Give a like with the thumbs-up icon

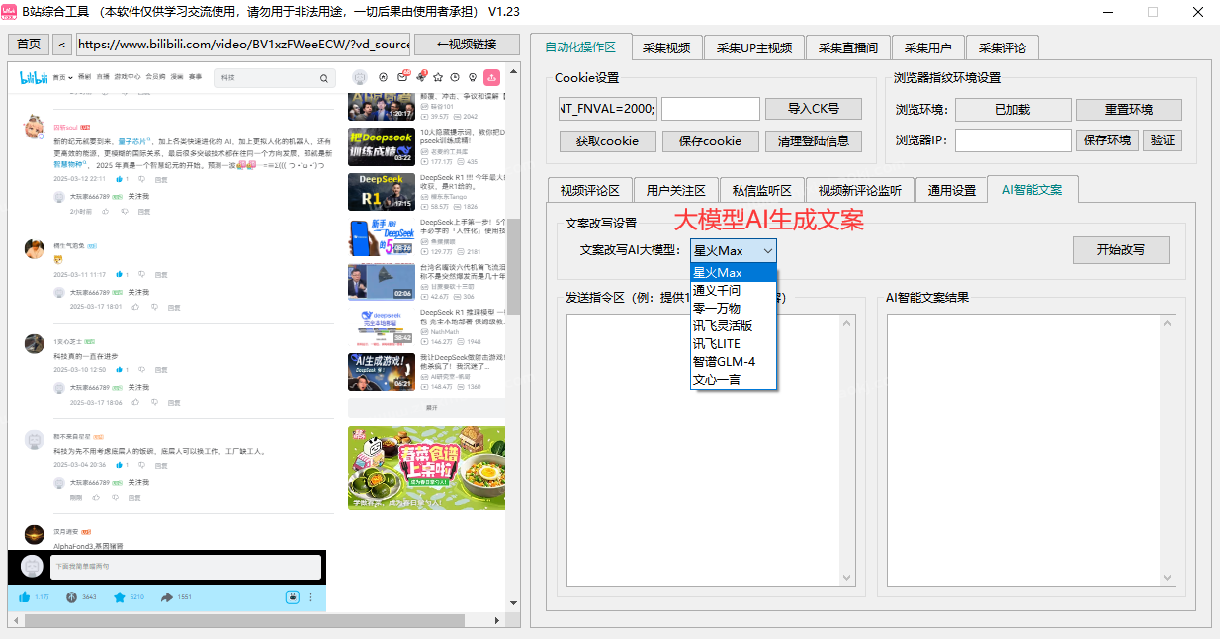tap(24, 596)
